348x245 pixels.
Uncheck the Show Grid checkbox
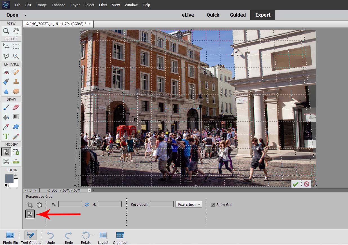[x=213, y=205]
